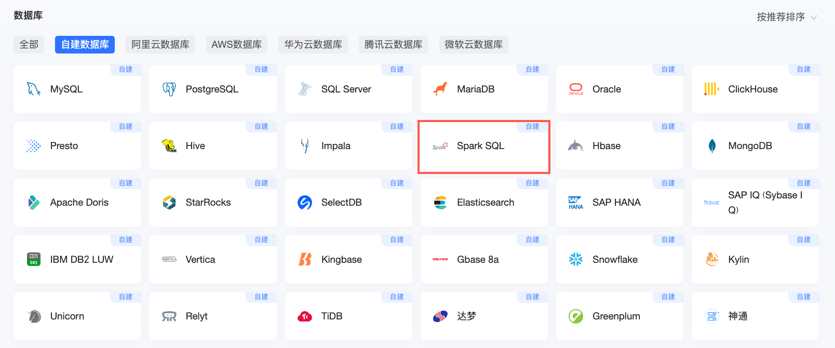Click the 神通 database icon
This screenshot has width=835, height=348.
pyautogui.click(x=712, y=316)
